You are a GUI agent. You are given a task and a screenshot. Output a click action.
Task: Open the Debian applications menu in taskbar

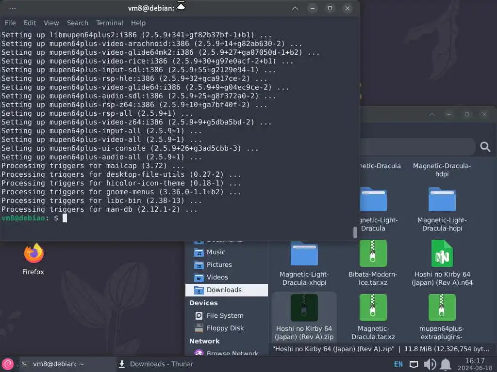coord(8,364)
